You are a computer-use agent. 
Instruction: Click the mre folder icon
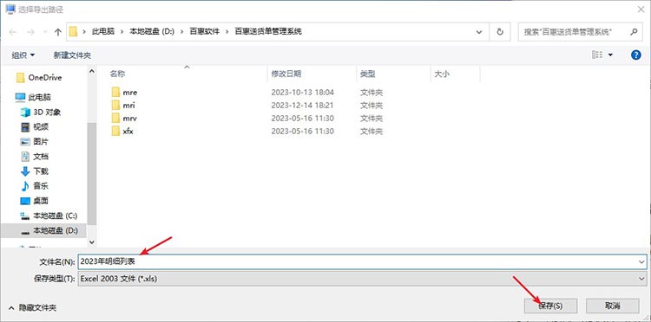[115, 92]
